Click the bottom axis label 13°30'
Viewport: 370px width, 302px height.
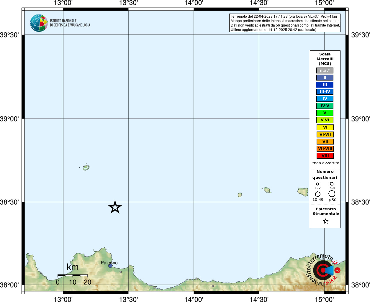coord(128,299)
